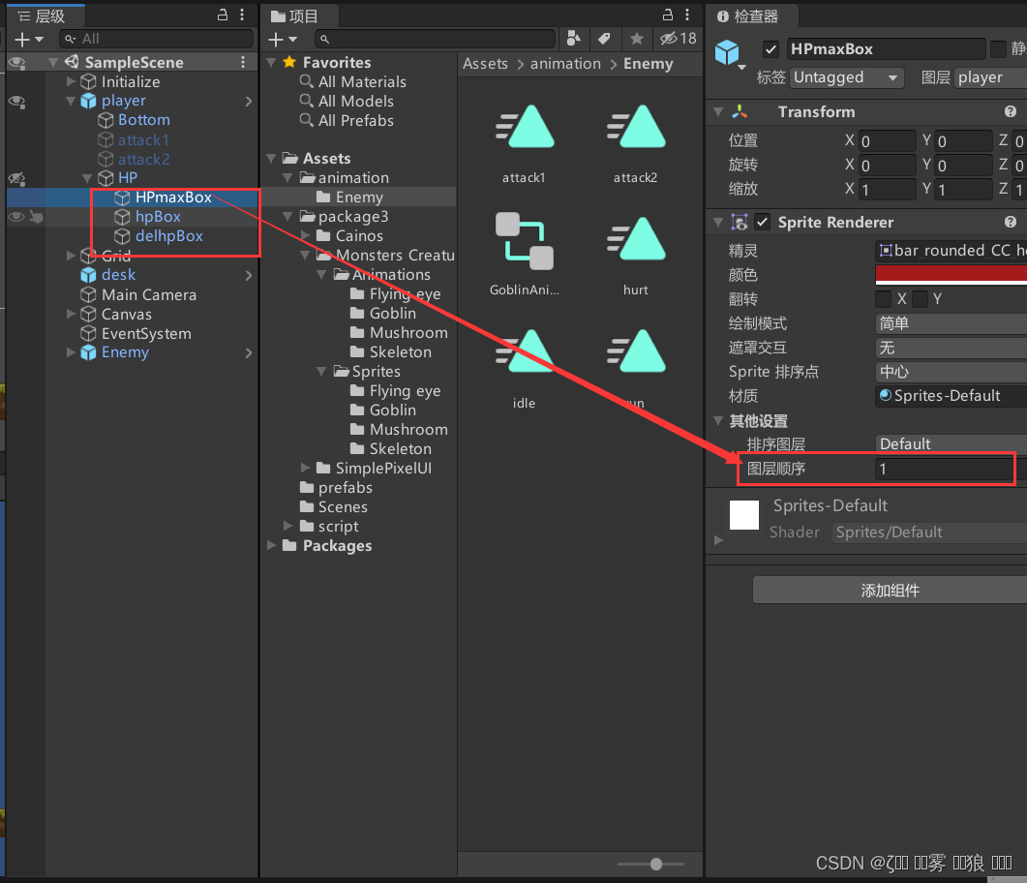Toggle player visibility eye icon
Image resolution: width=1027 pixels, height=883 pixels.
click(x=16, y=102)
